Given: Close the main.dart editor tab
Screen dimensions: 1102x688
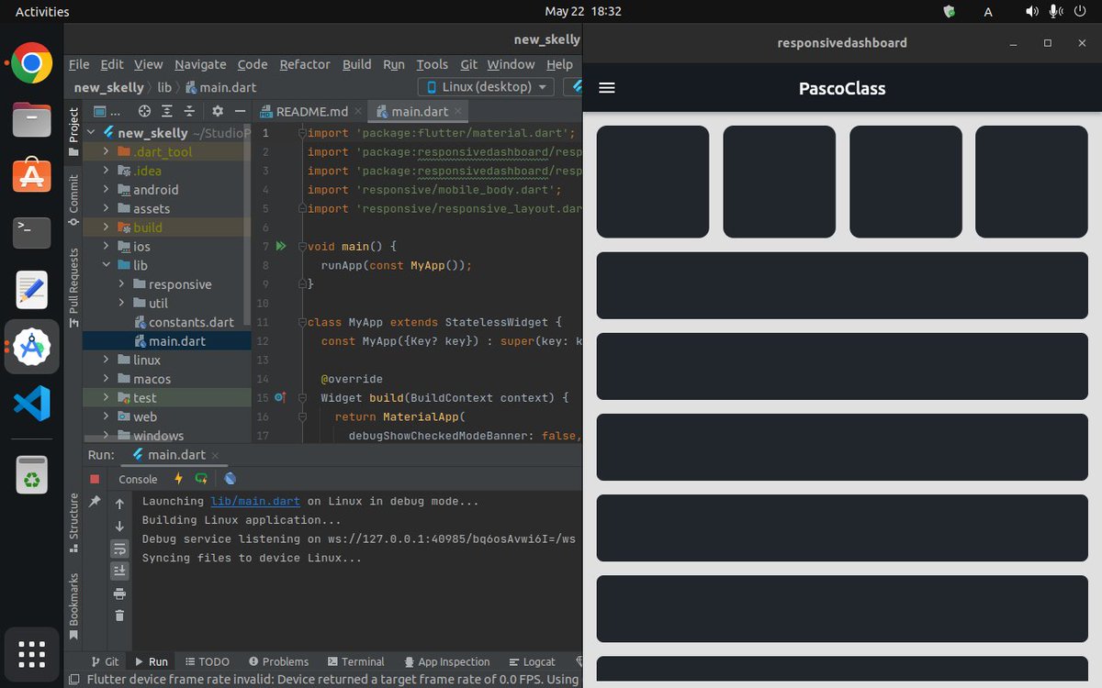Looking at the screenshot, I should click(458, 112).
